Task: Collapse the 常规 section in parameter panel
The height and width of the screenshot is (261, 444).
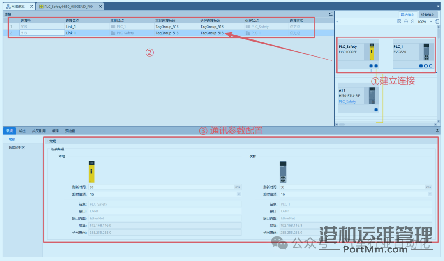Action: pyautogui.click(x=46, y=141)
